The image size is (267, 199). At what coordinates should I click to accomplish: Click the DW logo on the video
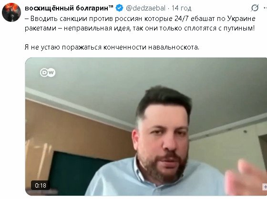[x=48, y=73]
